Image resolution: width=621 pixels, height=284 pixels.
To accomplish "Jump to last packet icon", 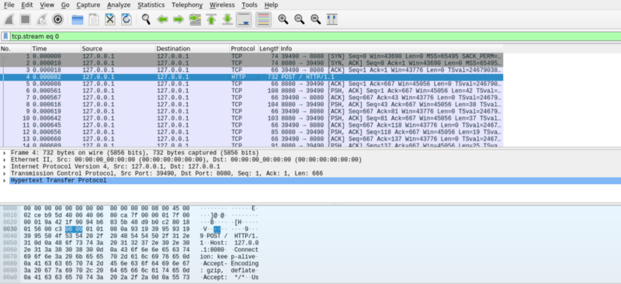I will click(227, 19).
